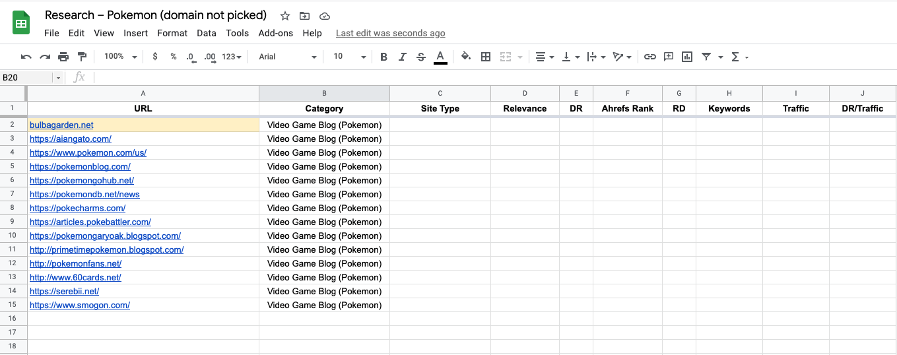Redo the last action
The image size is (897, 355).
point(45,57)
